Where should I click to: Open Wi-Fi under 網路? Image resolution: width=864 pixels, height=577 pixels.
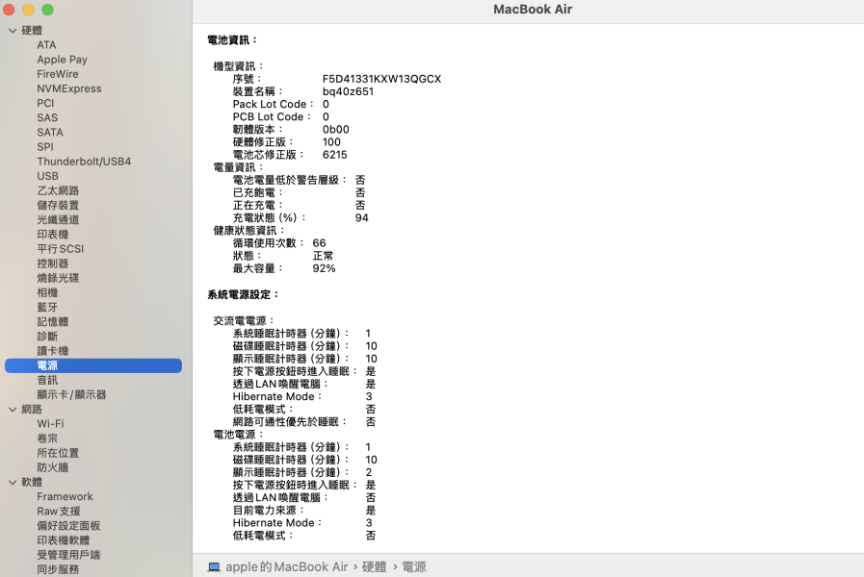50,424
